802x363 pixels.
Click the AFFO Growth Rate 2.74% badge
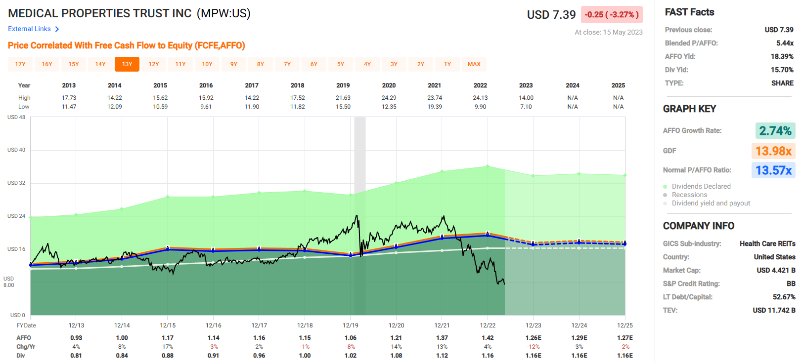pyautogui.click(x=775, y=131)
